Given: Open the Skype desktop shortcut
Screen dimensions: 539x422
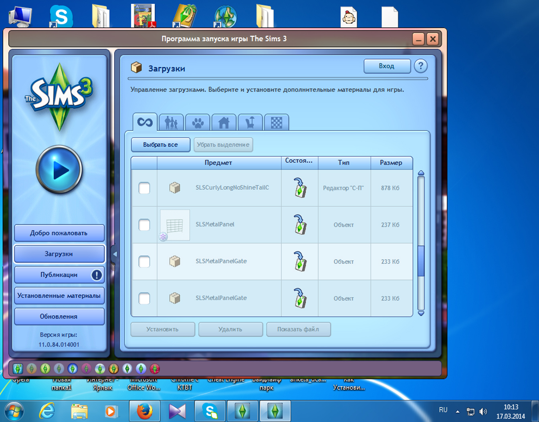Looking at the screenshot, I should (x=61, y=17).
